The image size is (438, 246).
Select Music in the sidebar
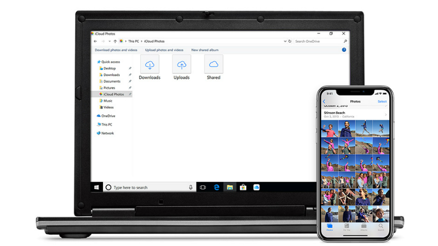[106, 101]
